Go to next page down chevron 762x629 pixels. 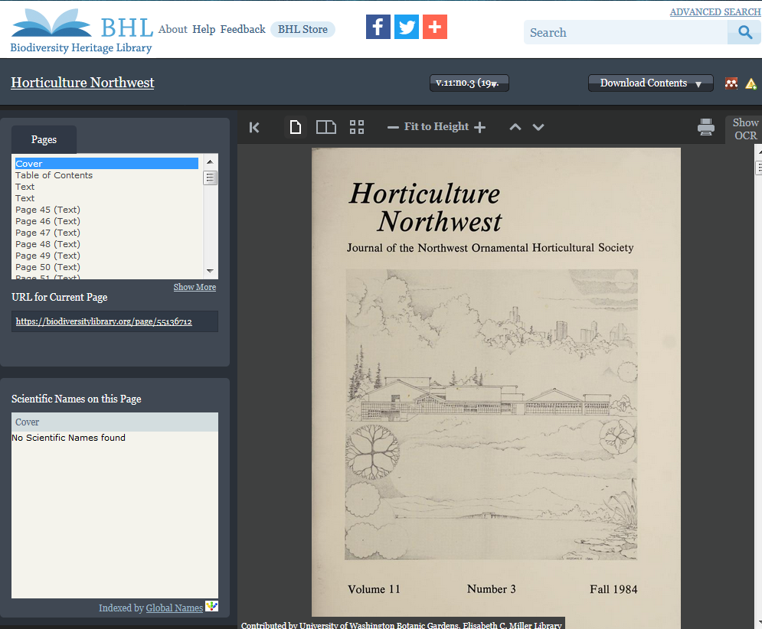[x=538, y=127]
